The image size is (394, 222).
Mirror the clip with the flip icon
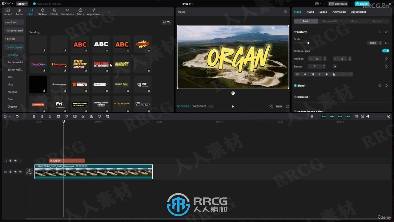tap(91, 116)
